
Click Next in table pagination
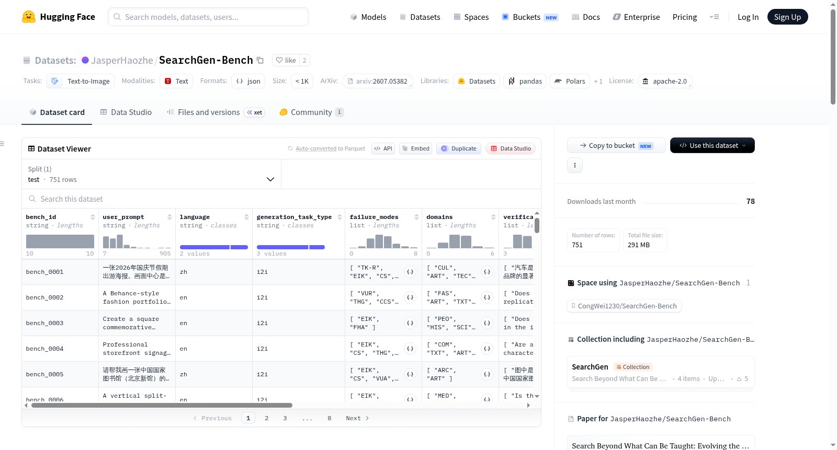[357, 418]
